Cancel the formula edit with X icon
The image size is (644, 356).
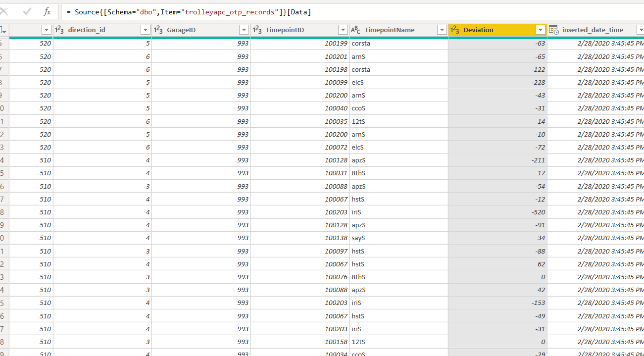[x=4, y=11]
